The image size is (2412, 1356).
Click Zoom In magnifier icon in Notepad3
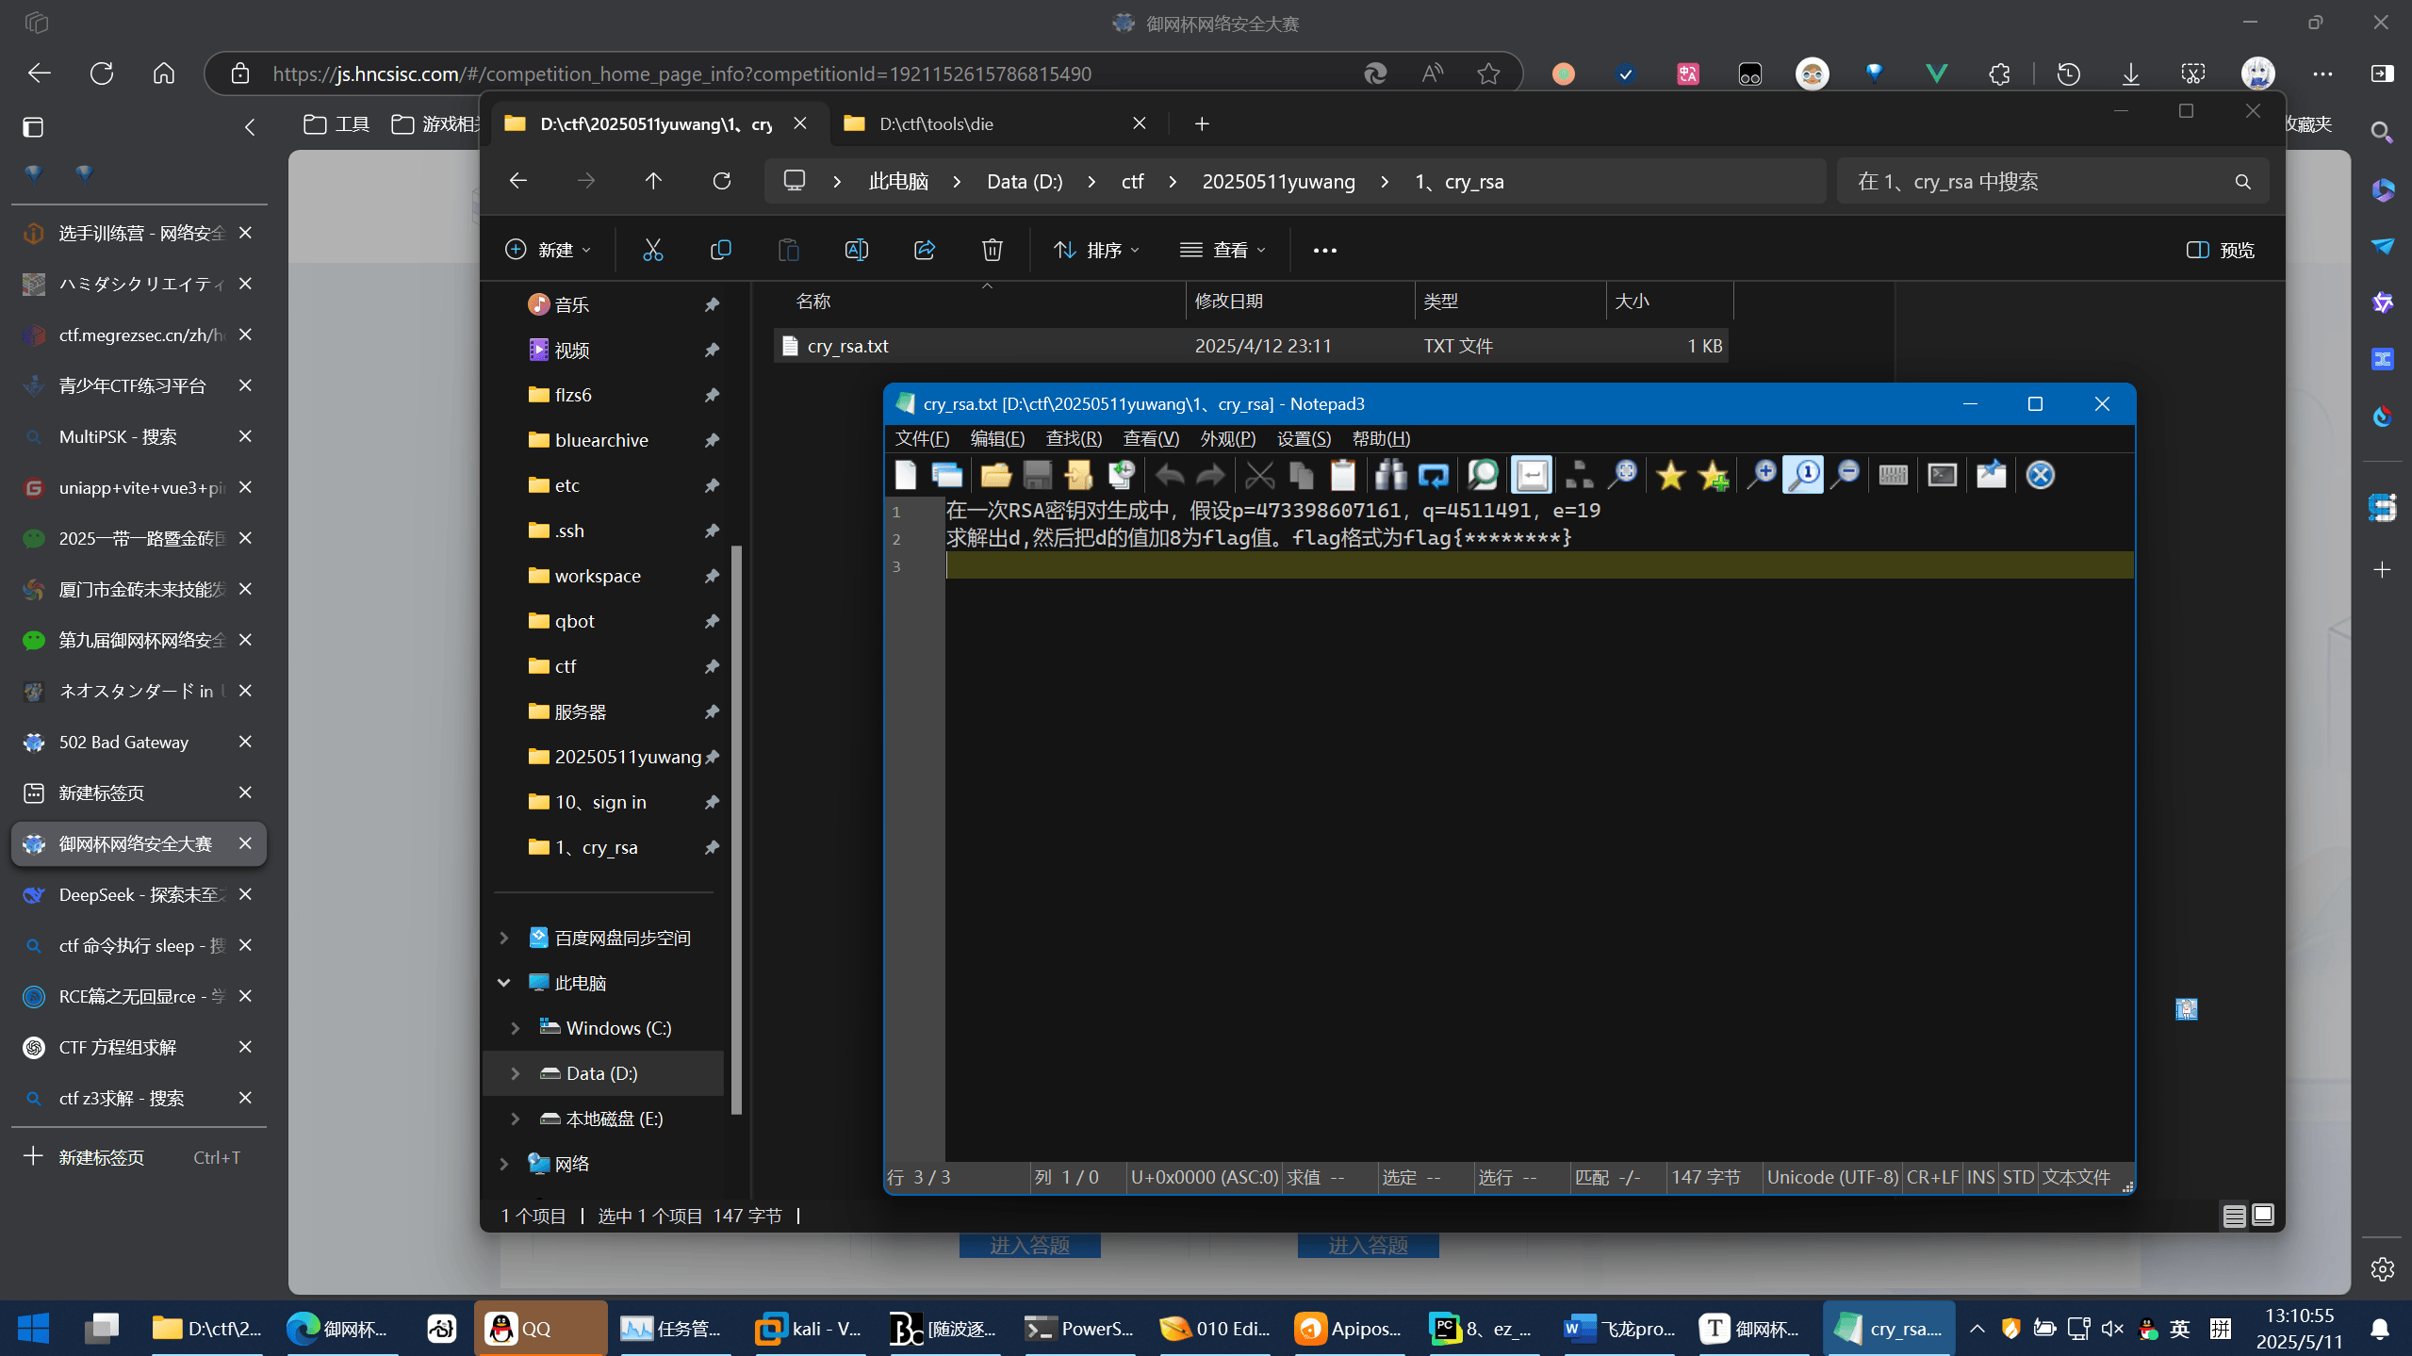coord(1761,475)
